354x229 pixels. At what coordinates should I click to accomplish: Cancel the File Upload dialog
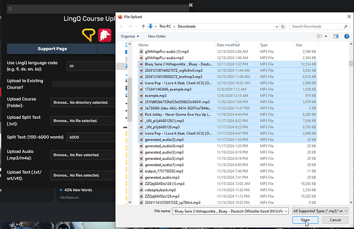335,220
